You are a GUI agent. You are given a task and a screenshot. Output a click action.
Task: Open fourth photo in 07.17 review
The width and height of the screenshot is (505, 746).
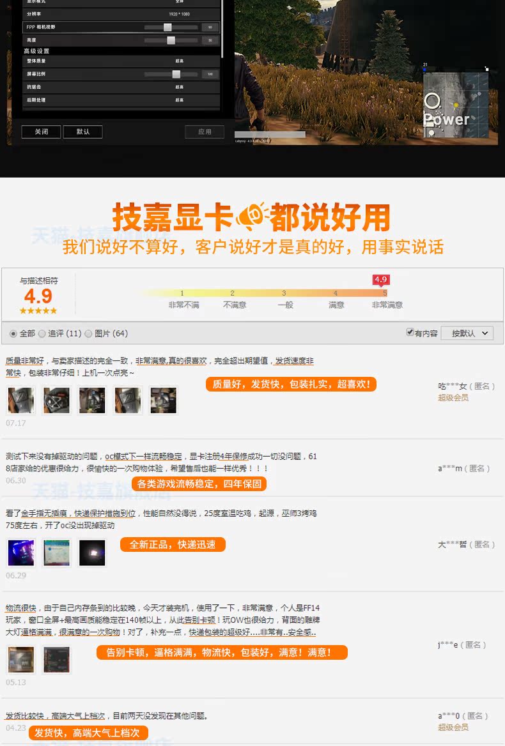click(x=128, y=400)
